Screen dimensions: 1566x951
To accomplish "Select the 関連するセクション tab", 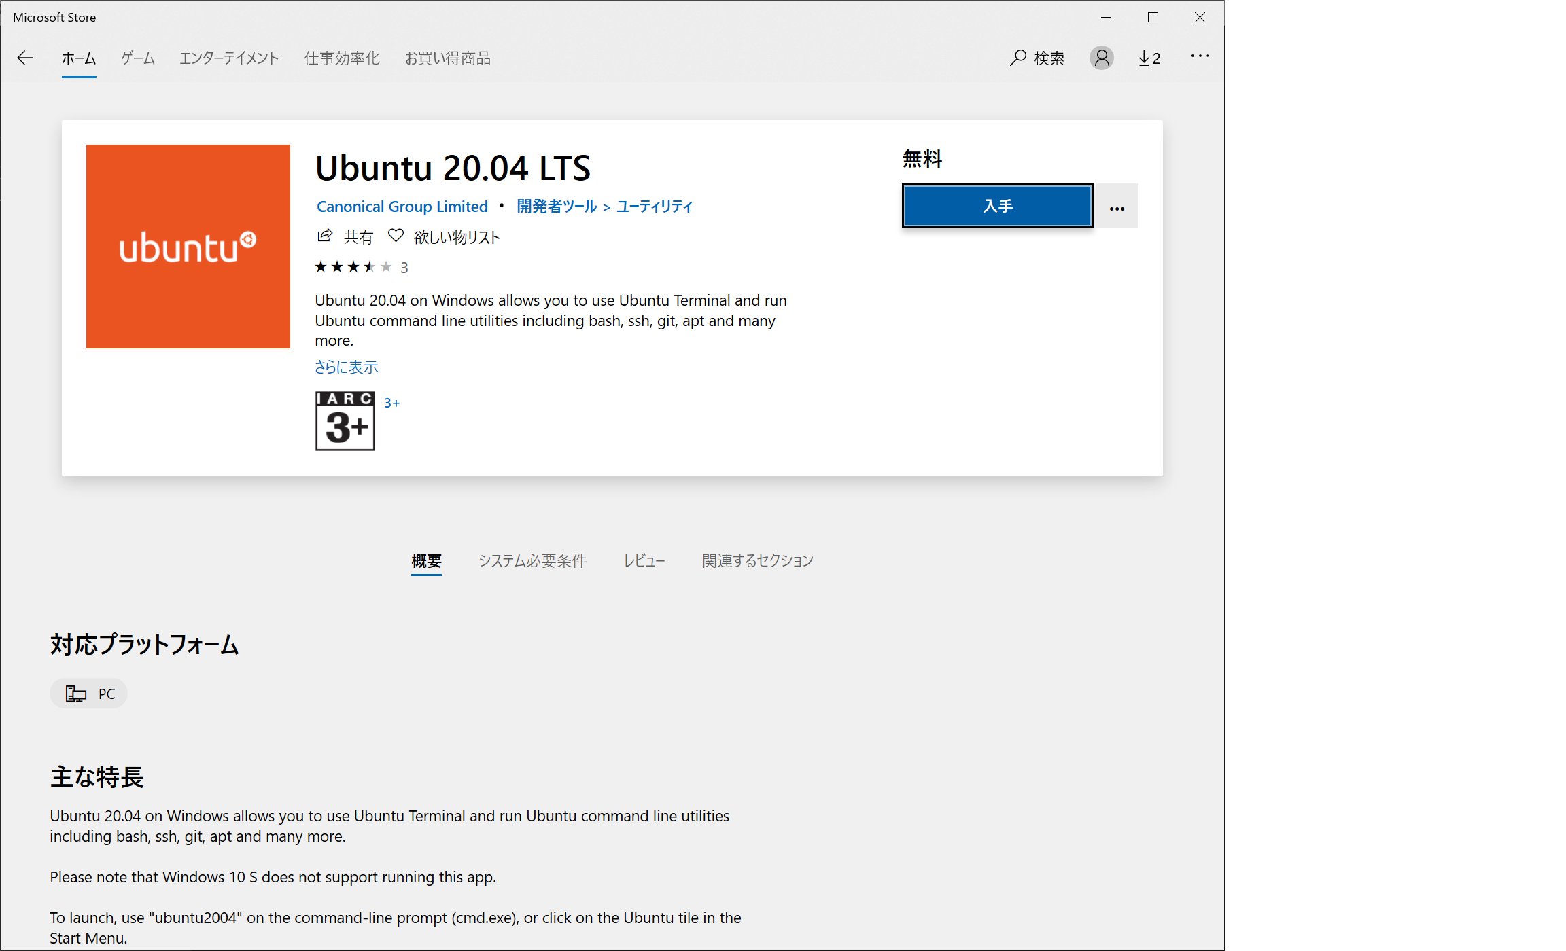I will pos(758,561).
